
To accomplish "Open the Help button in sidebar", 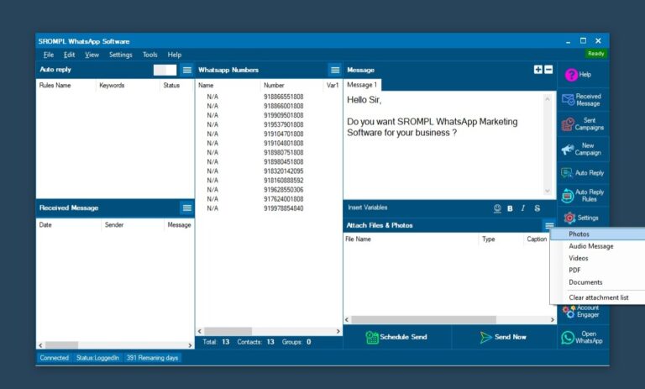I will pyautogui.click(x=579, y=75).
